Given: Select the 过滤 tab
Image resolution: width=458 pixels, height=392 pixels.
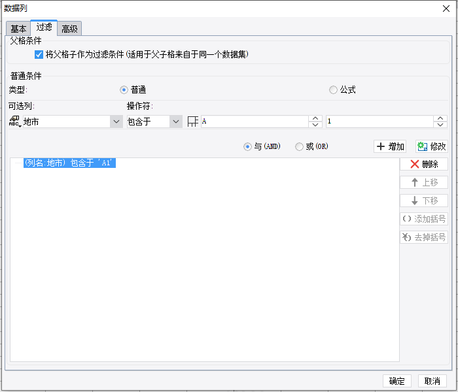Looking at the screenshot, I should click(x=44, y=27).
